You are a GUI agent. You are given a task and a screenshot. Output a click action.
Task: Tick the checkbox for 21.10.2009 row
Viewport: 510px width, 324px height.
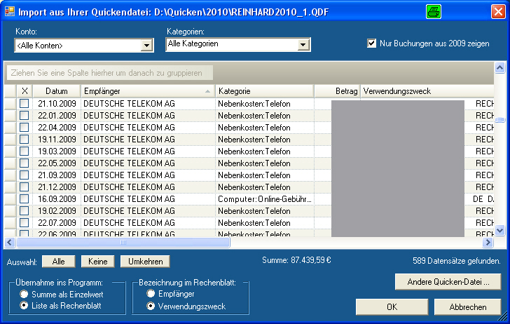click(25, 104)
